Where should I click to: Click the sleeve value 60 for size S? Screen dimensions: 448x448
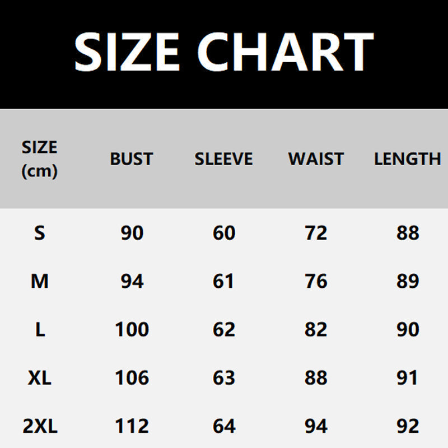tap(224, 232)
